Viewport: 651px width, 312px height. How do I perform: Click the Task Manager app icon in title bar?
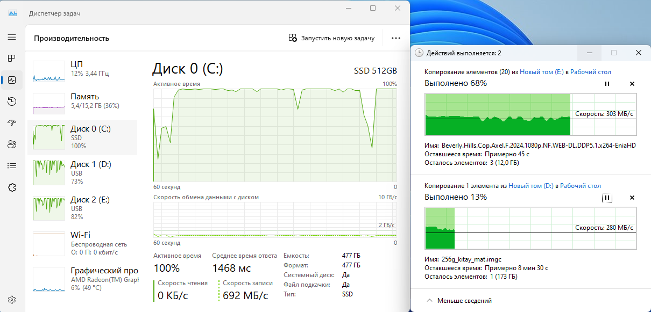point(12,13)
